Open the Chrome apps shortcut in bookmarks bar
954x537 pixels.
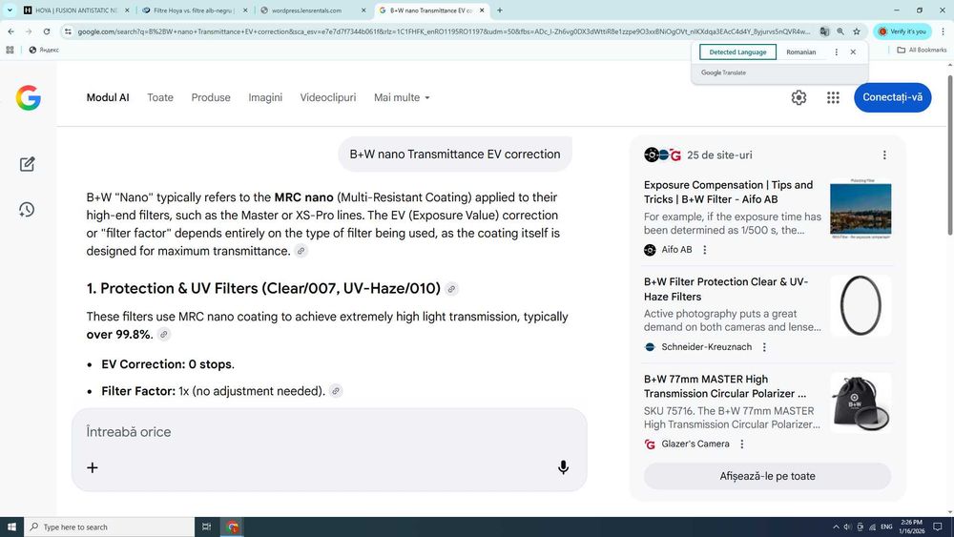10,50
